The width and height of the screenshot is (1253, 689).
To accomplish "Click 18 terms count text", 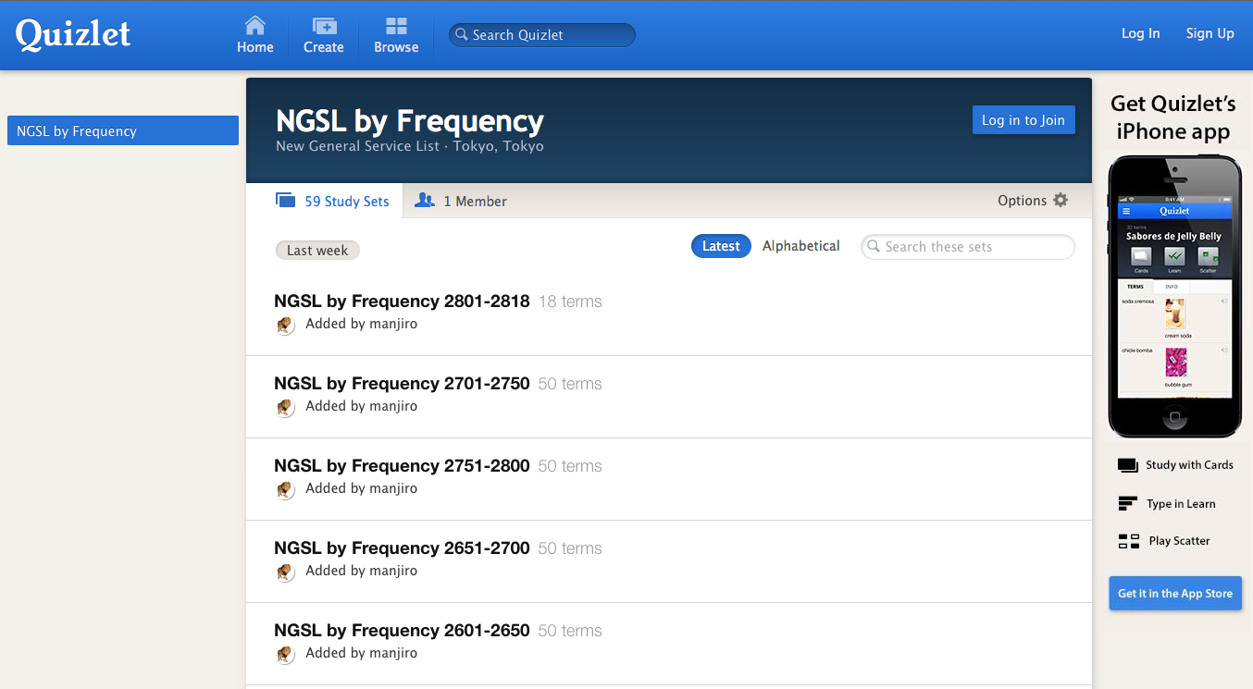I will pyautogui.click(x=570, y=301).
